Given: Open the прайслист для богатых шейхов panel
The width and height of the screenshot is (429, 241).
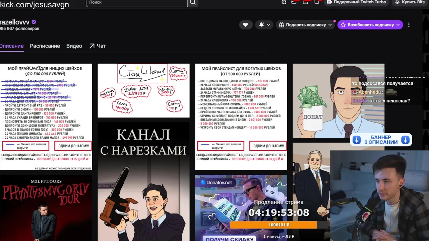Looking at the screenshot, I should pos(241,117).
